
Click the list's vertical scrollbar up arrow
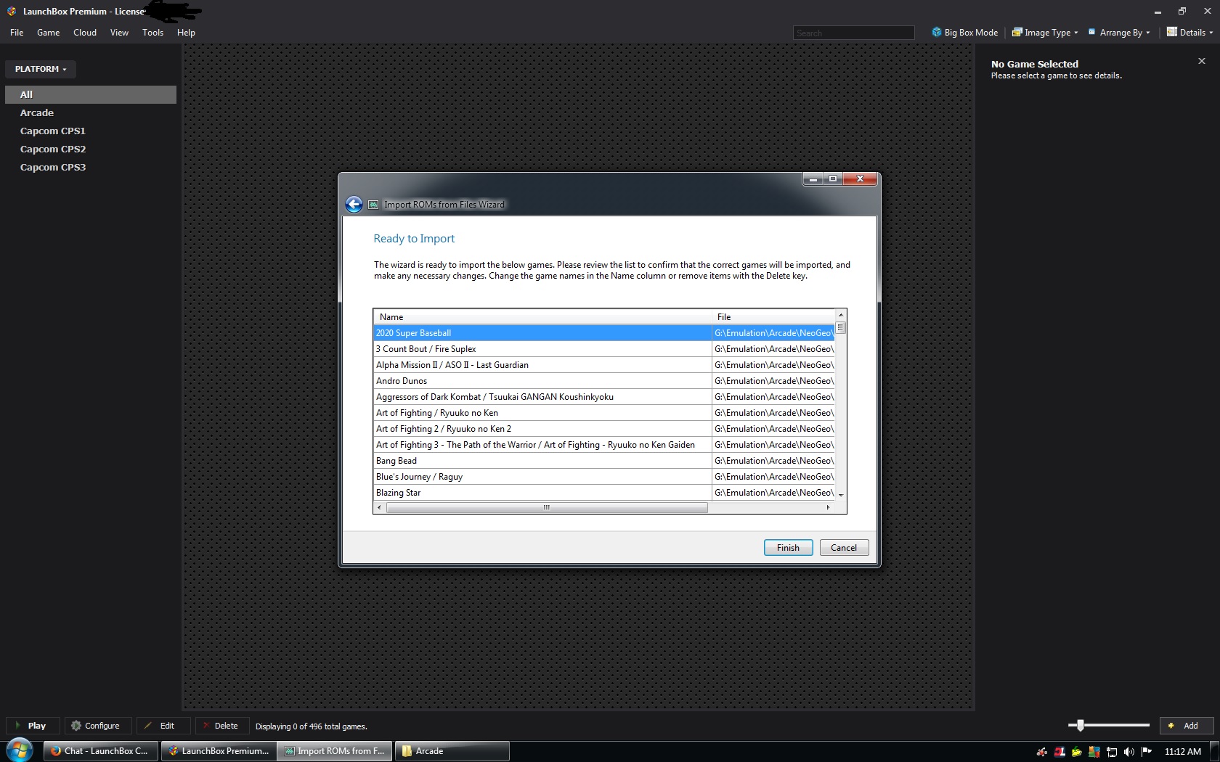pos(841,315)
